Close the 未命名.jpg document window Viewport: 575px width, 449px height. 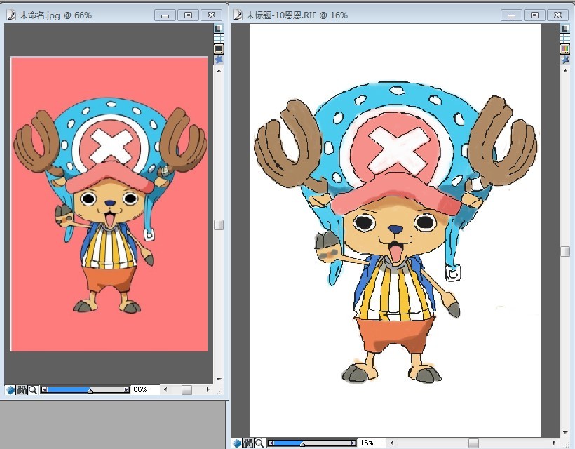211,15
